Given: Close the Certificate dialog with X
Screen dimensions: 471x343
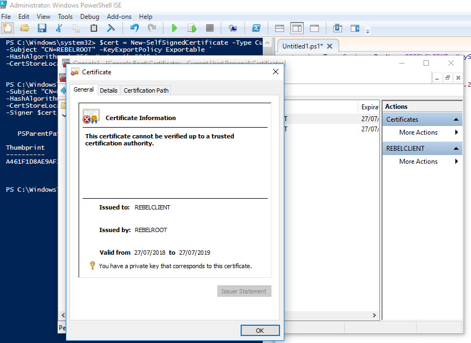Looking at the screenshot, I should 276,72.
